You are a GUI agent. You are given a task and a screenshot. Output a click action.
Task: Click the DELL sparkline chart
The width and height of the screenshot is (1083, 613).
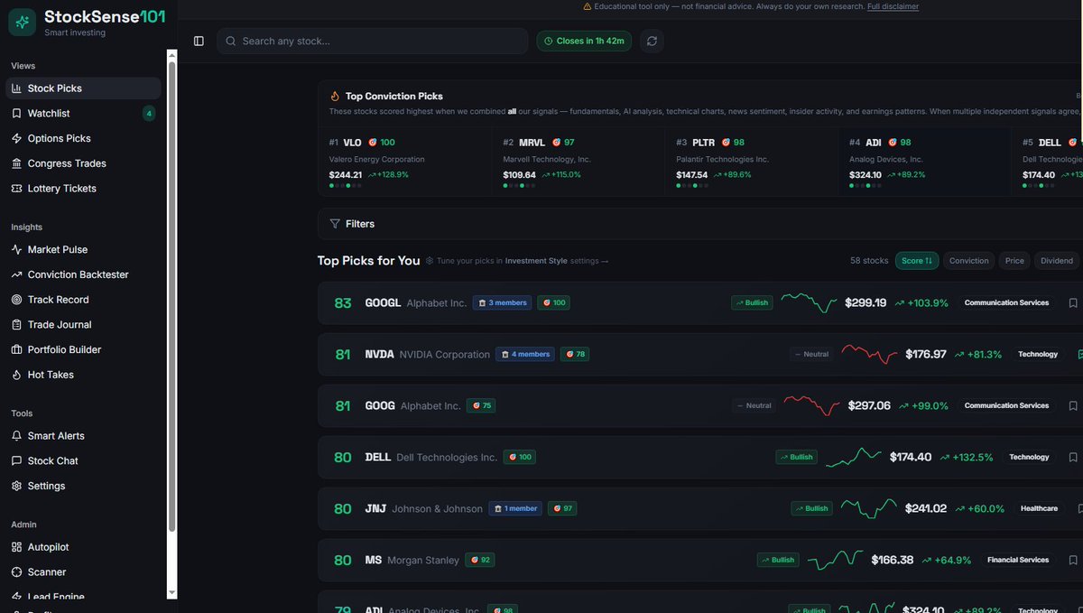[x=854, y=457]
